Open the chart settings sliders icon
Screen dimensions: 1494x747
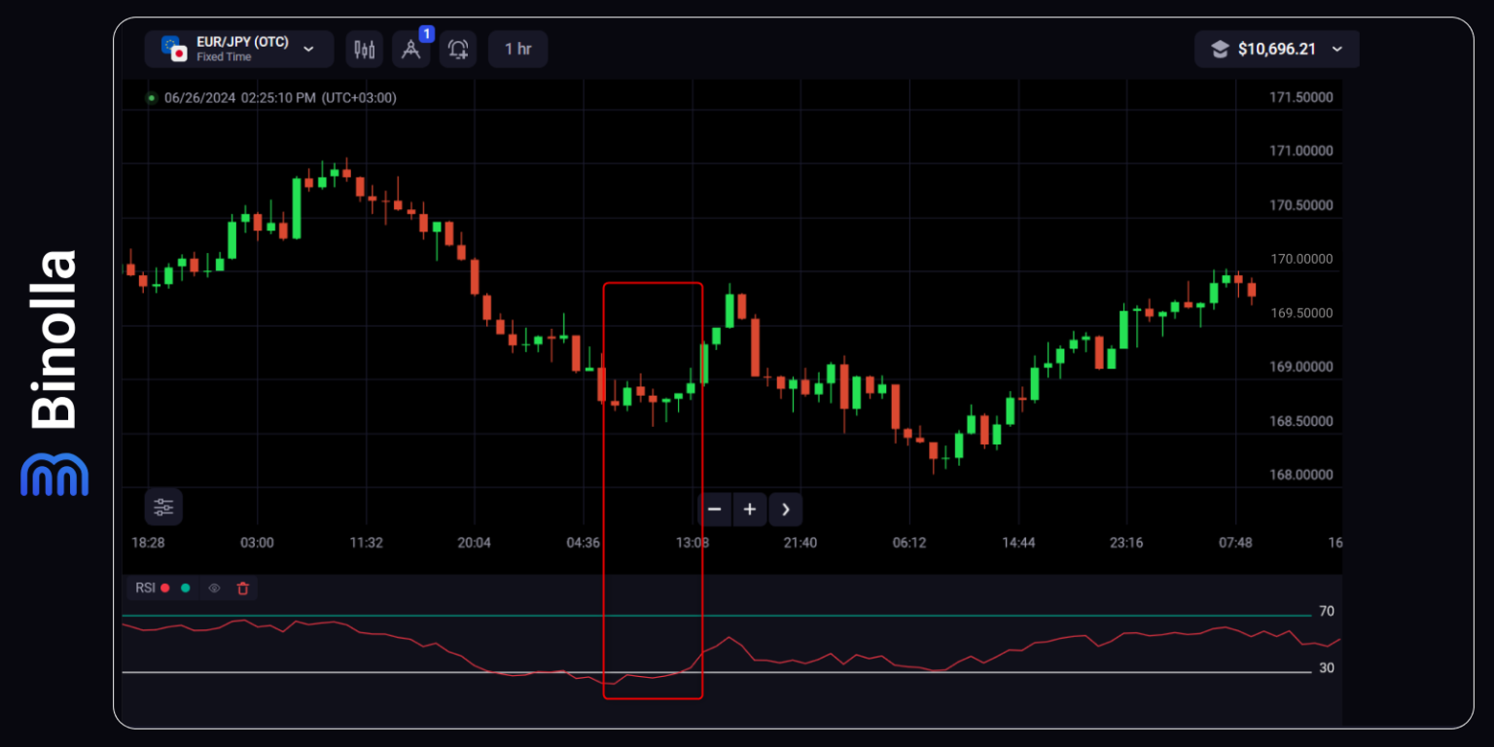tap(163, 507)
